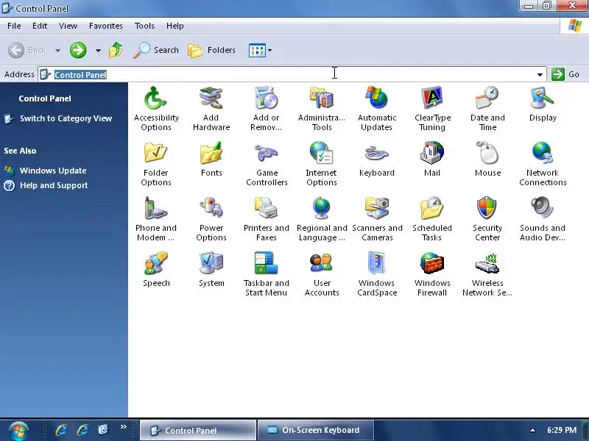The width and height of the screenshot is (589, 441).
Task: Show hidden tray icons arrow
Action: (x=532, y=430)
